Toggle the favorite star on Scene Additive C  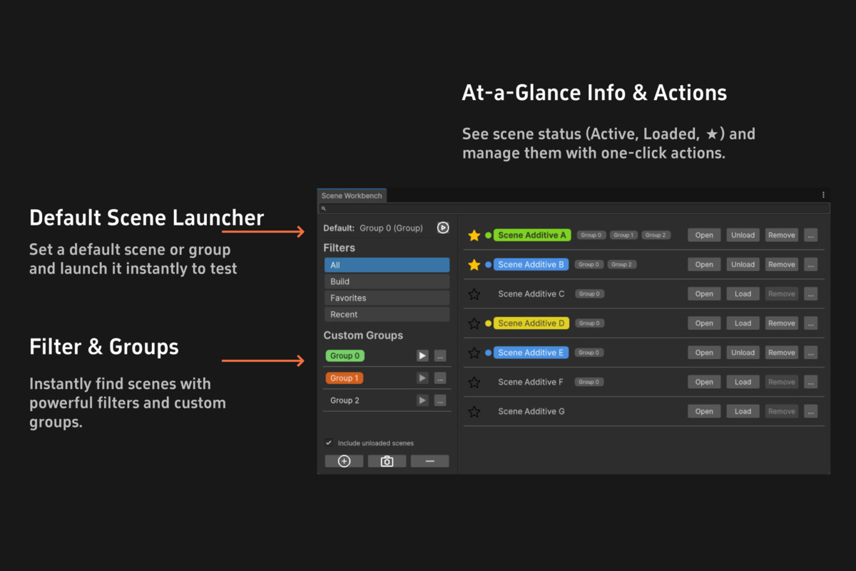pos(474,293)
